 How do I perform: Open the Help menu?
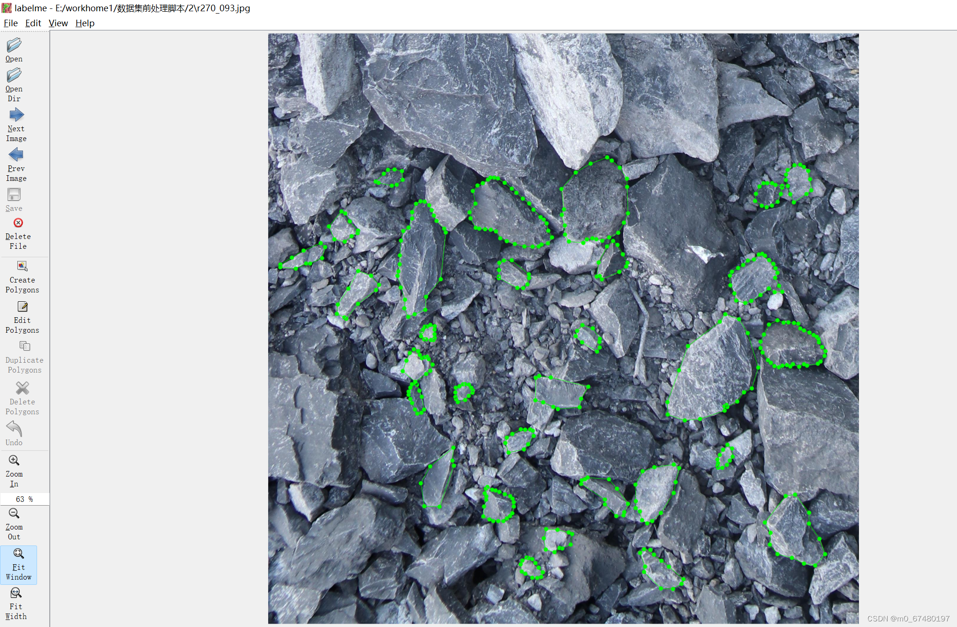click(x=85, y=23)
